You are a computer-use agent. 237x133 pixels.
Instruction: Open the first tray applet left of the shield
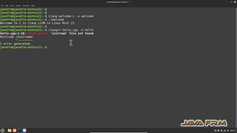point(215,130)
